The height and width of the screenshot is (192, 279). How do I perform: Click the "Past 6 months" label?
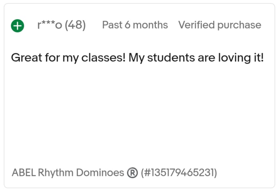135,25
